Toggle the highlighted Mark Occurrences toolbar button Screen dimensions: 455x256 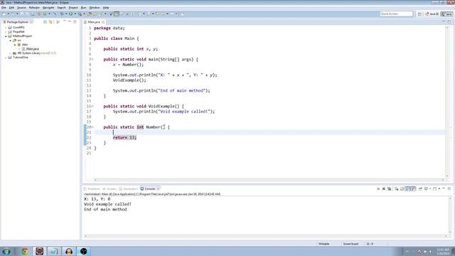(117, 14)
